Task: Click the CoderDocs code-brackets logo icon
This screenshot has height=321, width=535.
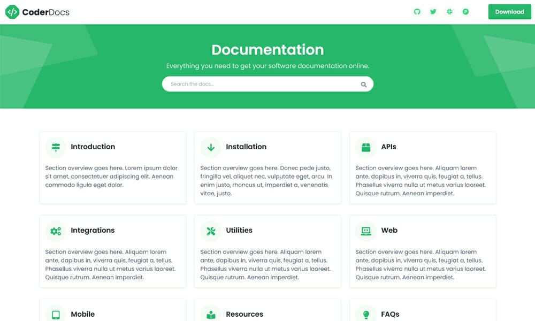Action: point(12,11)
